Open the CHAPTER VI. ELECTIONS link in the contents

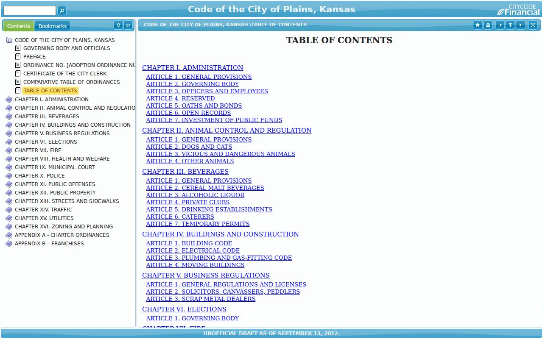[184, 309]
